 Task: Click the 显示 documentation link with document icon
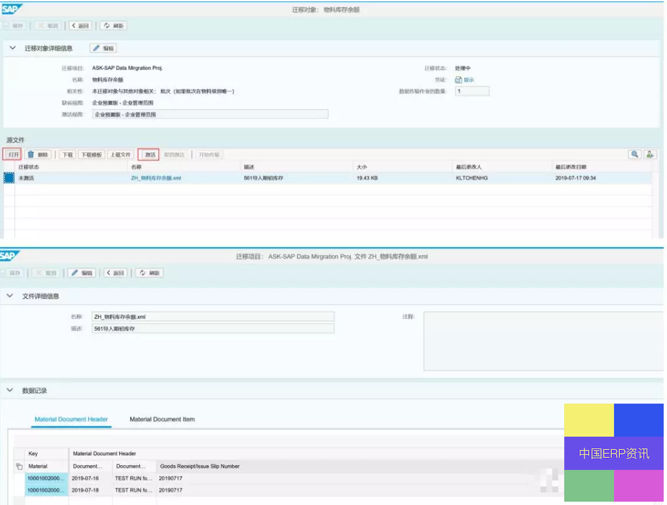(465, 80)
